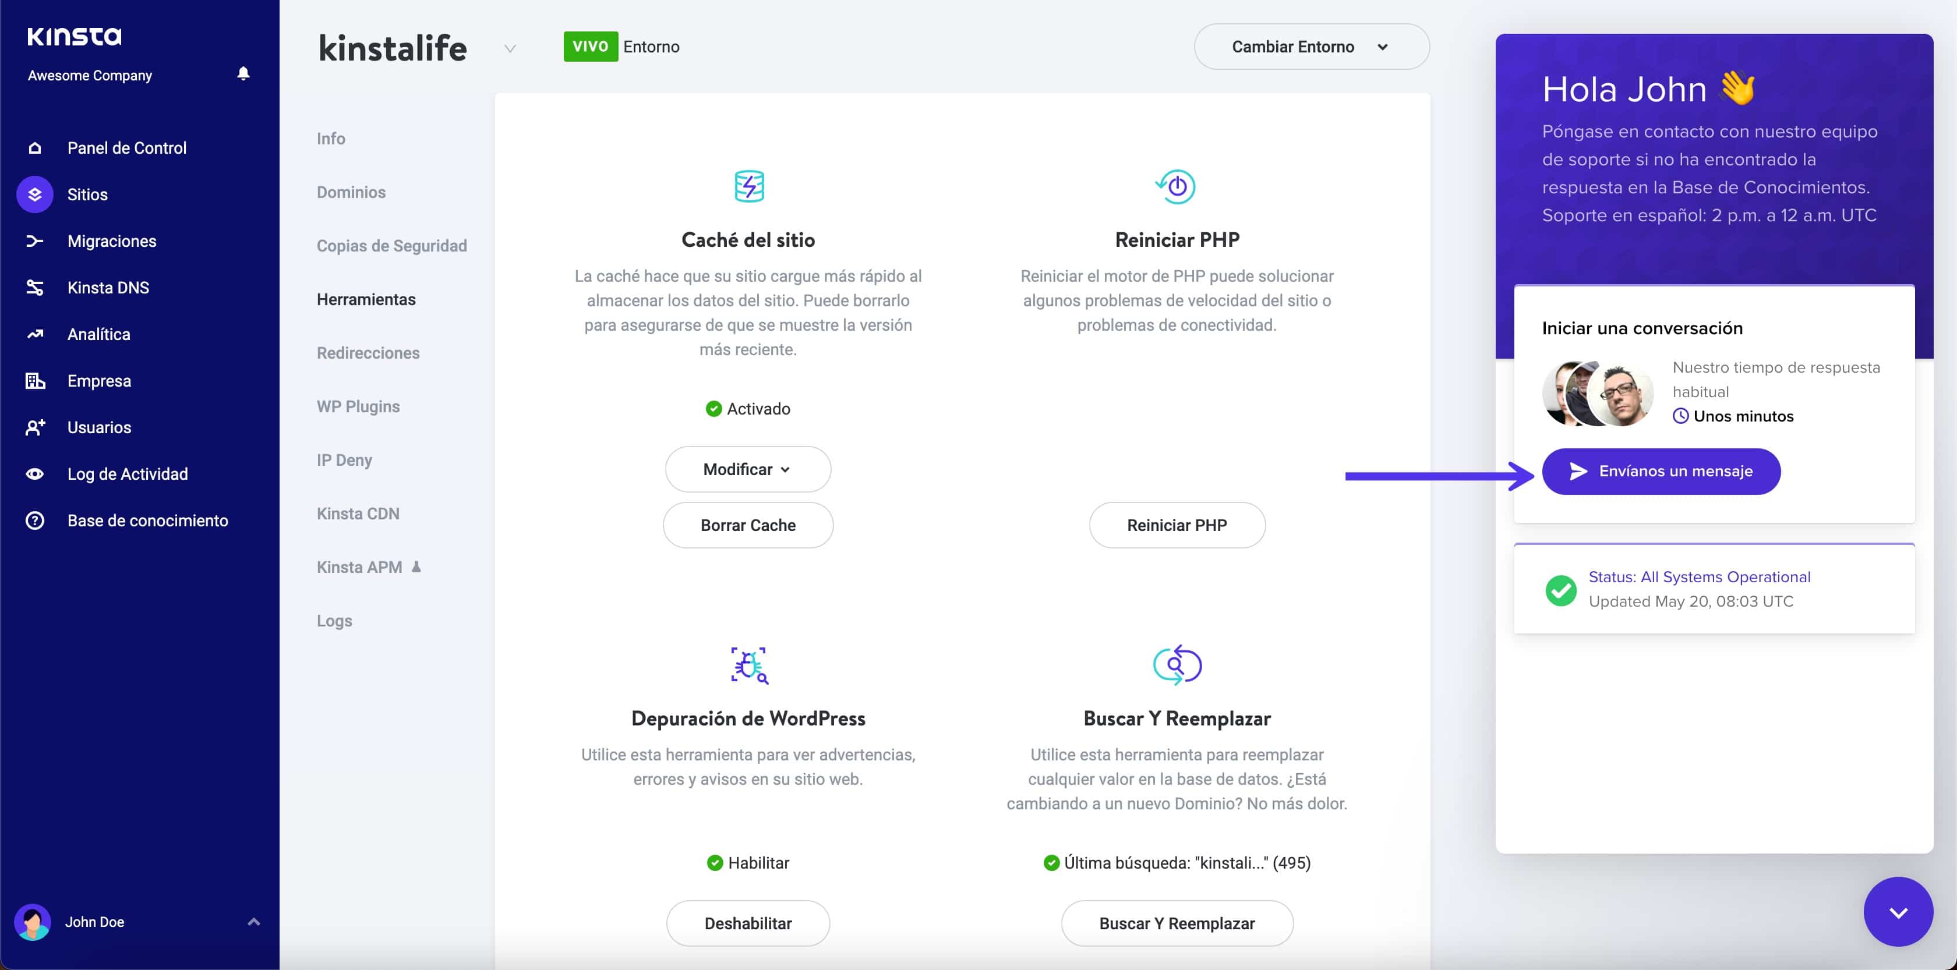Click the Borrar Cache button
Viewport: 1957px width, 970px height.
(747, 525)
